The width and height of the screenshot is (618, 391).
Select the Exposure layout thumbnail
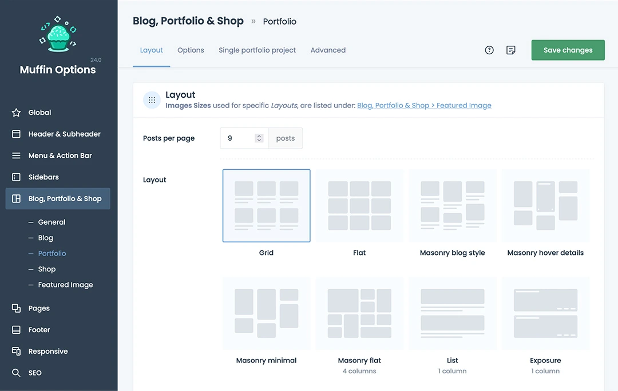tap(545, 313)
